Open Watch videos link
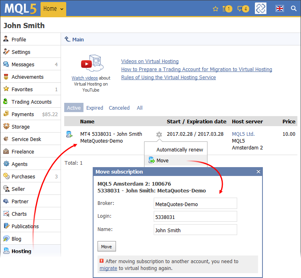 85,78
